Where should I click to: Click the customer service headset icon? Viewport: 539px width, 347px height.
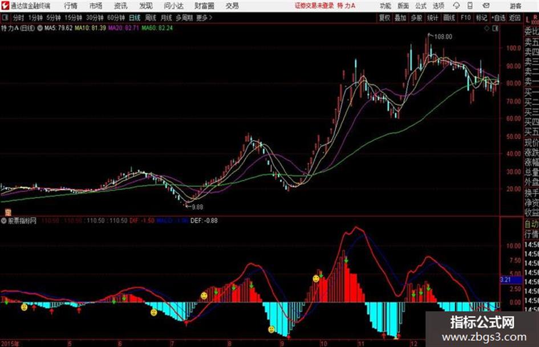[x=456, y=6]
